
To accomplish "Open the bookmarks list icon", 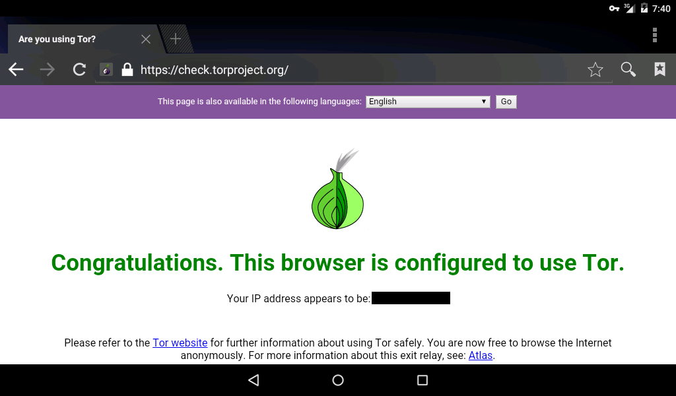I will (x=659, y=69).
